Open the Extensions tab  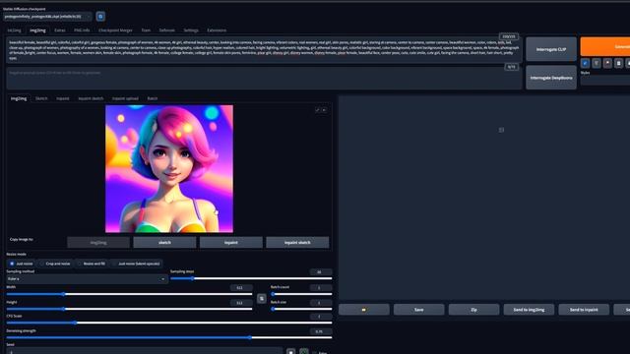pyautogui.click(x=217, y=30)
